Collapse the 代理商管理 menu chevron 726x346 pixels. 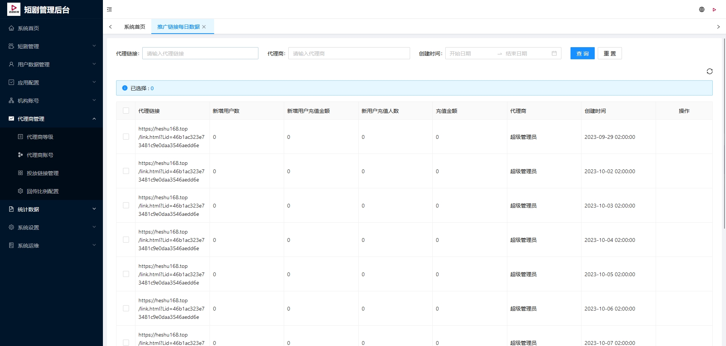coord(94,118)
